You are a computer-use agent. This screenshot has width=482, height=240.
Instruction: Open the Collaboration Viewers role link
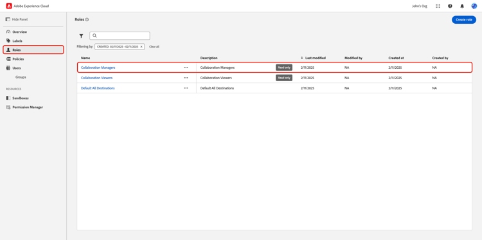click(96, 78)
